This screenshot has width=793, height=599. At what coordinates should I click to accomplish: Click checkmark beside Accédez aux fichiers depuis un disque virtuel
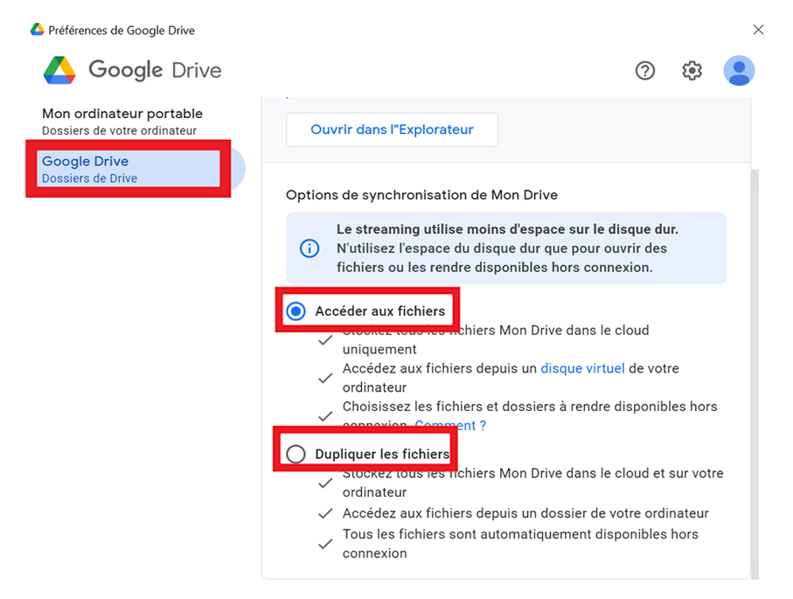(325, 378)
